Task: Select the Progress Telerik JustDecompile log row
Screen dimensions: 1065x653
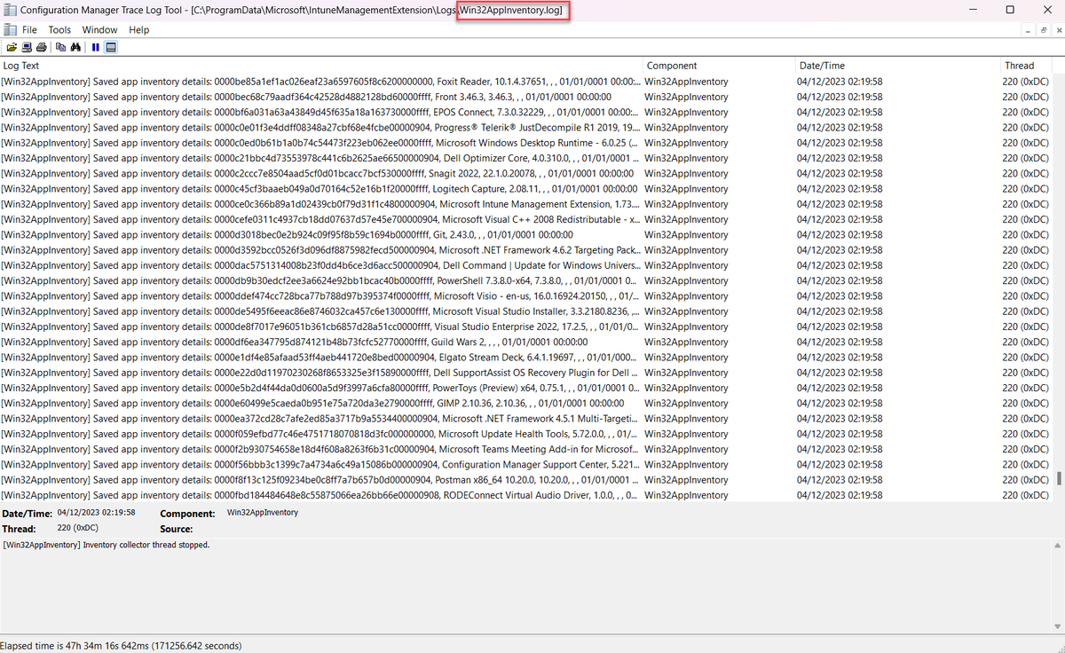Action: point(527,127)
